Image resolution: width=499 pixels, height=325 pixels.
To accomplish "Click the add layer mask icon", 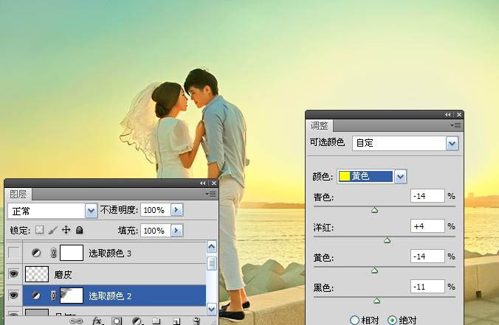I will click(117, 321).
